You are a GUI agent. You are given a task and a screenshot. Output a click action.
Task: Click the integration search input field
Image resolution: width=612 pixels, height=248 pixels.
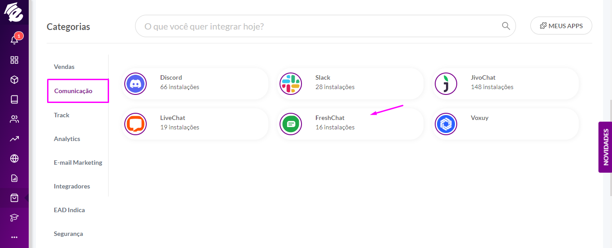325,26
